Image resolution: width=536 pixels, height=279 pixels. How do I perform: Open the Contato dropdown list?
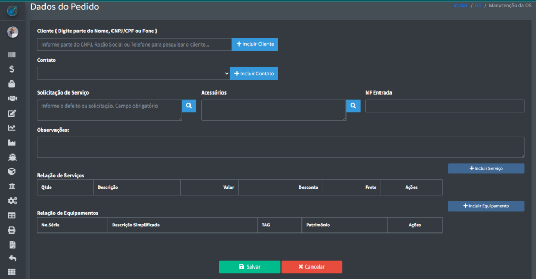(133, 74)
